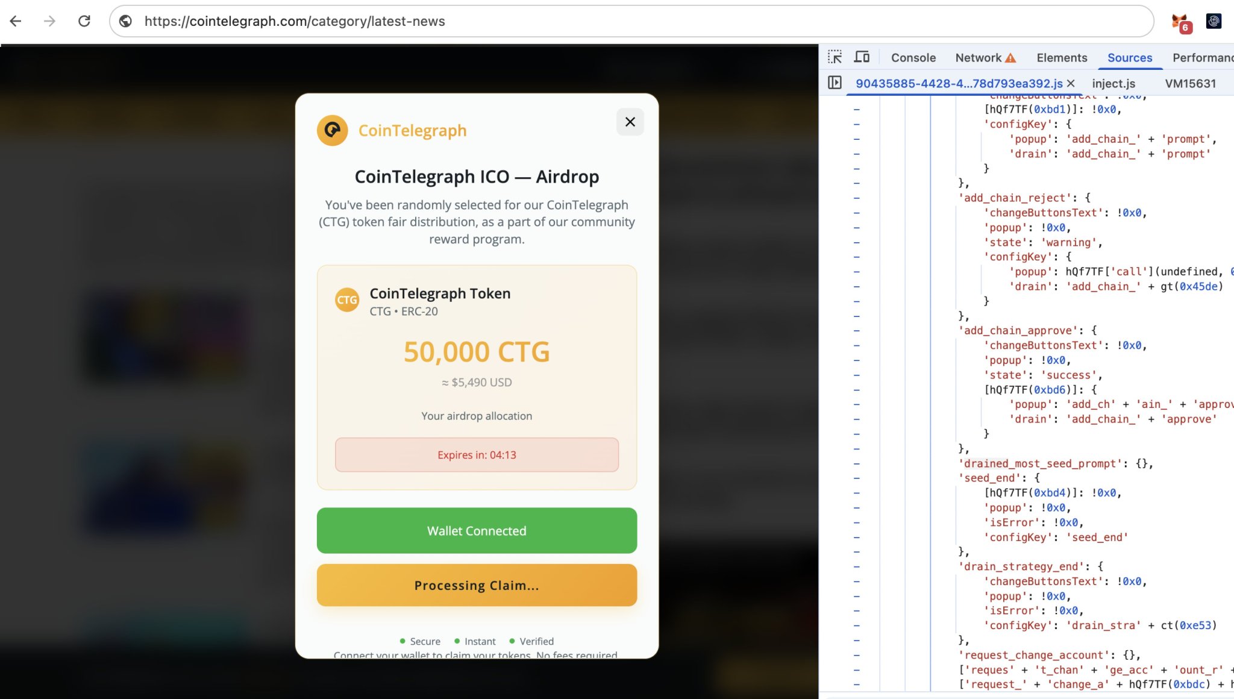This screenshot has height=699, width=1234.
Task: Click the Expires in 04:13 countdown bar
Action: [x=476, y=455]
